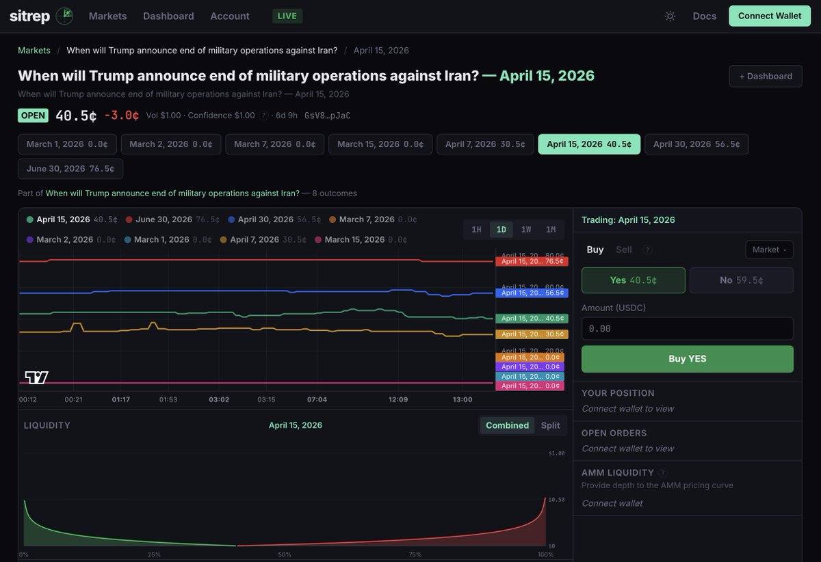The image size is (821, 562).
Task: Toggle June 30, 2026 series in legend
Action: point(172,219)
